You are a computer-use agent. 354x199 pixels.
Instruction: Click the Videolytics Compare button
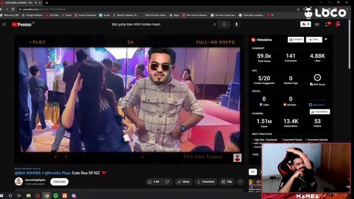point(296,39)
